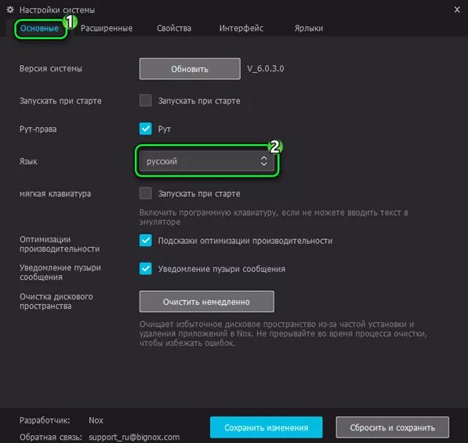This screenshot has height=443, width=468.
Task: Click the Обновить button
Action: pyautogui.click(x=190, y=69)
